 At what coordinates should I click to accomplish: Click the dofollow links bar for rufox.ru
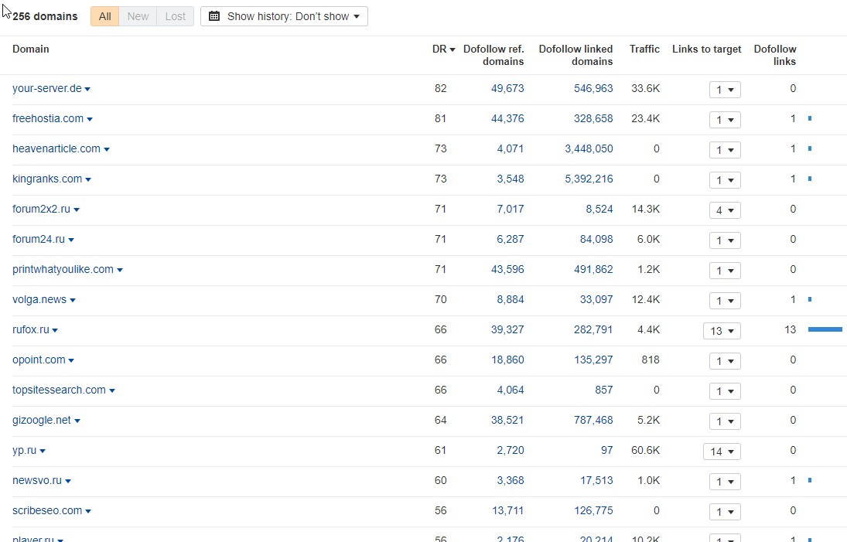pos(825,329)
